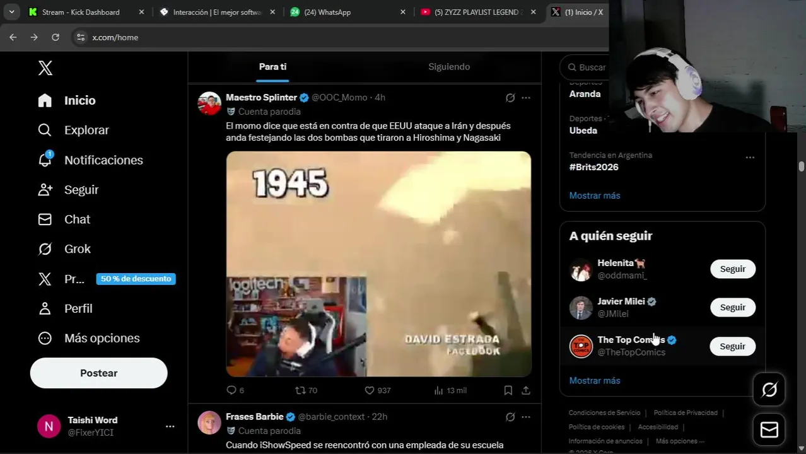Switch to the Interacción browser tab
This screenshot has height=454, width=806.
pyautogui.click(x=217, y=12)
